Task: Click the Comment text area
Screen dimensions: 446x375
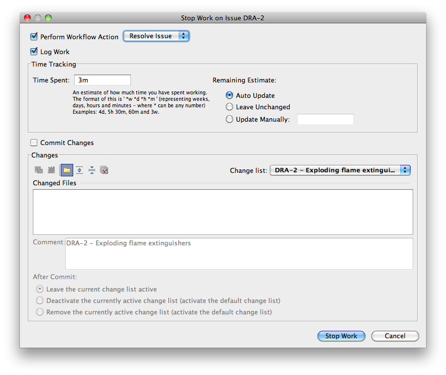Action: (x=238, y=254)
